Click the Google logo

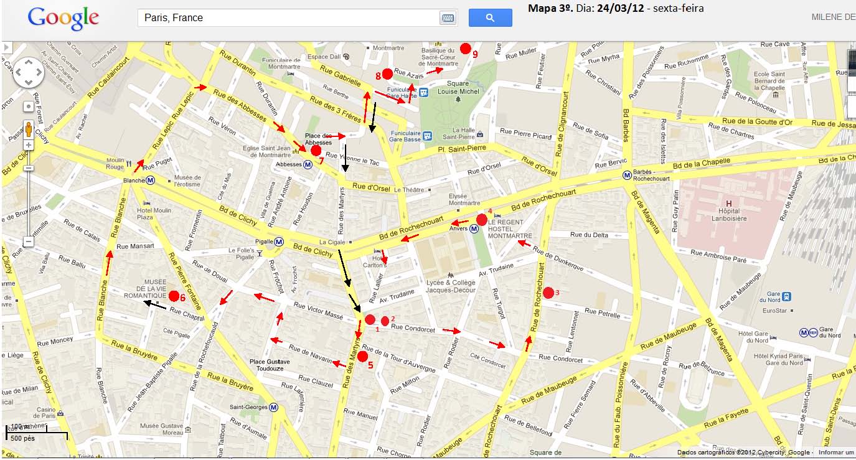[x=63, y=19]
